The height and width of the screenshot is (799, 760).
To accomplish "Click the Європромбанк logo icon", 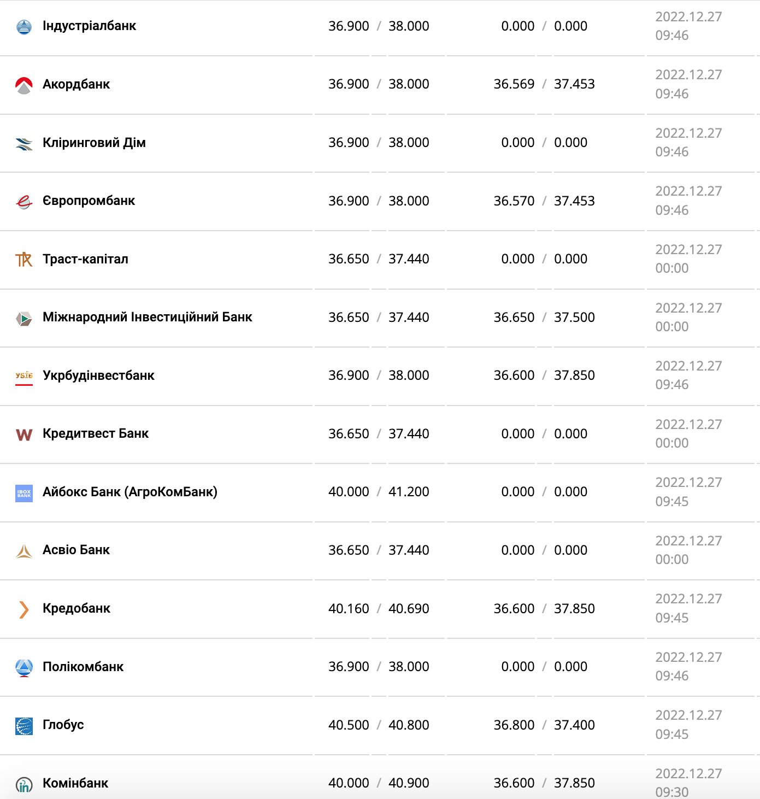I will click(x=24, y=202).
